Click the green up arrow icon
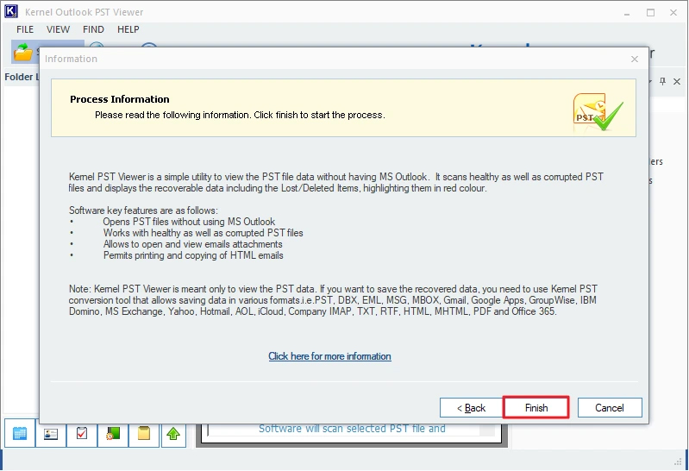Image resolution: width=689 pixels, height=471 pixels. [173, 435]
